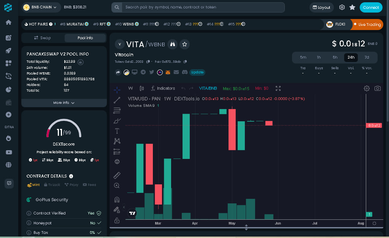The width and height of the screenshot is (389, 238).
Task: Open the wallet sidebar icon
Action: pos(8,102)
